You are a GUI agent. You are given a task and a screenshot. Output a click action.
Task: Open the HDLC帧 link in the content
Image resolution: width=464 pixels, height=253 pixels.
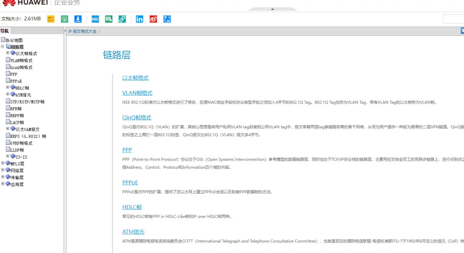132,207
